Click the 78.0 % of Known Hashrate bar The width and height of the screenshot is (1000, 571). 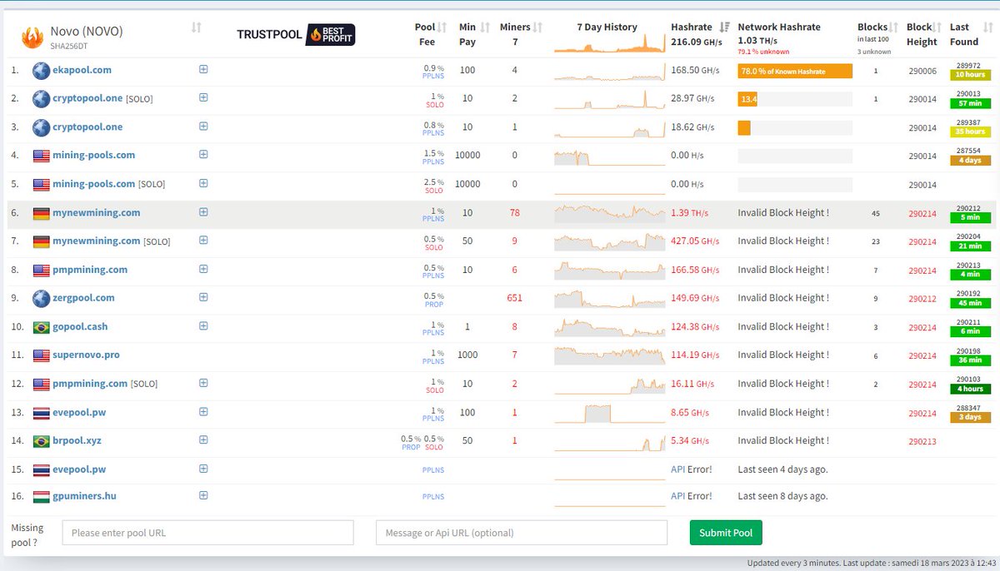click(x=795, y=72)
